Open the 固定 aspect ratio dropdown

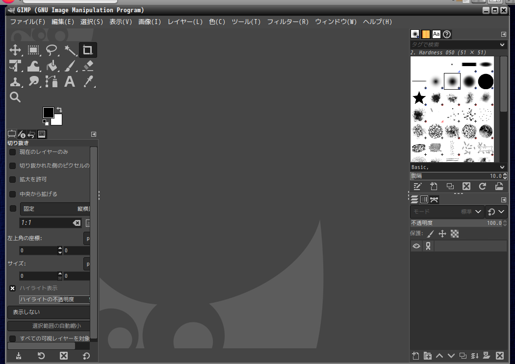[55, 209]
